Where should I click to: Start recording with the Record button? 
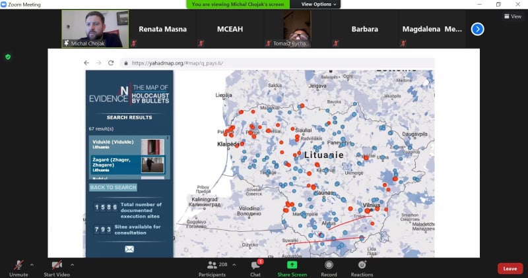coord(329,268)
